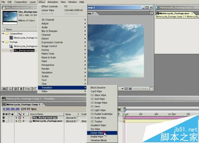Select Linear Wipe in Transition submenu
The image size is (199, 143).
coord(102,133)
